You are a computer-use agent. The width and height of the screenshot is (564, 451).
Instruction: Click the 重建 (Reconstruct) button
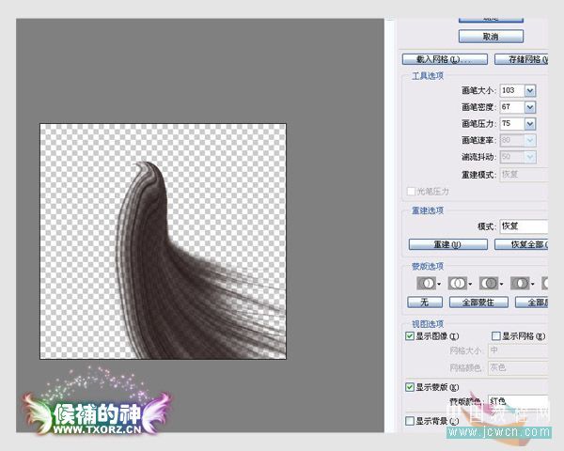448,244
